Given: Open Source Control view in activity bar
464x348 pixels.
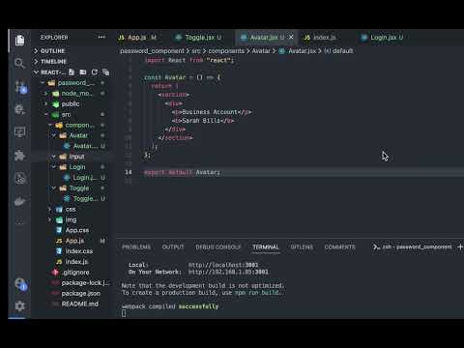Looking at the screenshot, I should (x=20, y=86).
